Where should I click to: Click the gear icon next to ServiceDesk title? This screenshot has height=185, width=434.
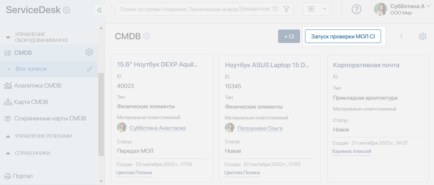66,10
